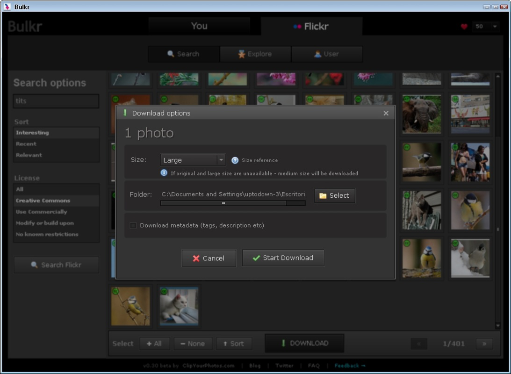The height and width of the screenshot is (374, 511).
Task: Open the User sub-tab
Action: point(327,54)
